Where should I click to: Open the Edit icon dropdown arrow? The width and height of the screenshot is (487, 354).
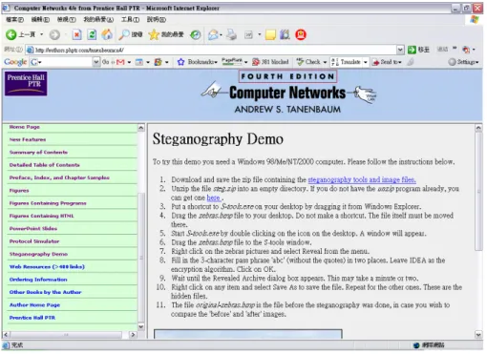(260, 34)
